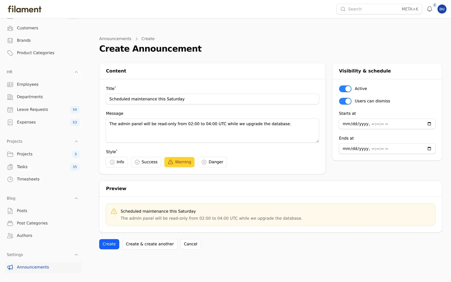Click the blue Create button
The height and width of the screenshot is (282, 451).
coord(109,244)
